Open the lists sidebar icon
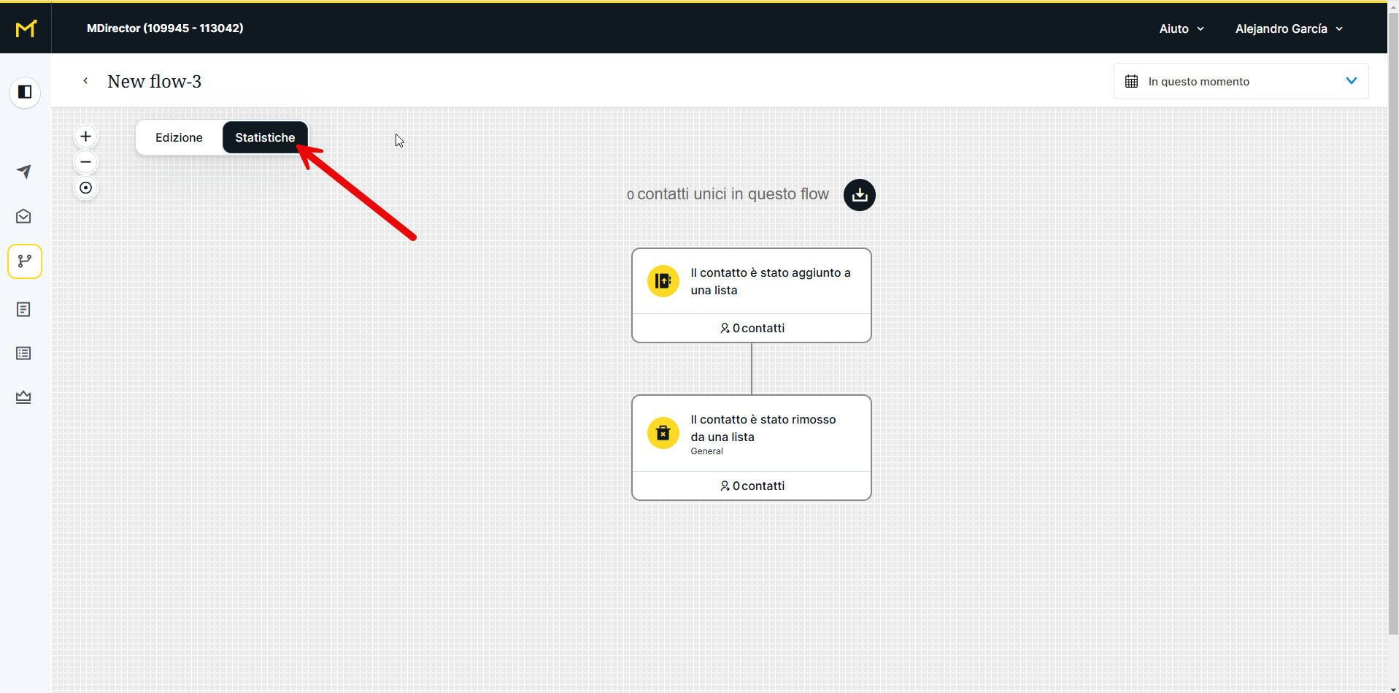Image resolution: width=1399 pixels, height=693 pixels. [x=24, y=353]
